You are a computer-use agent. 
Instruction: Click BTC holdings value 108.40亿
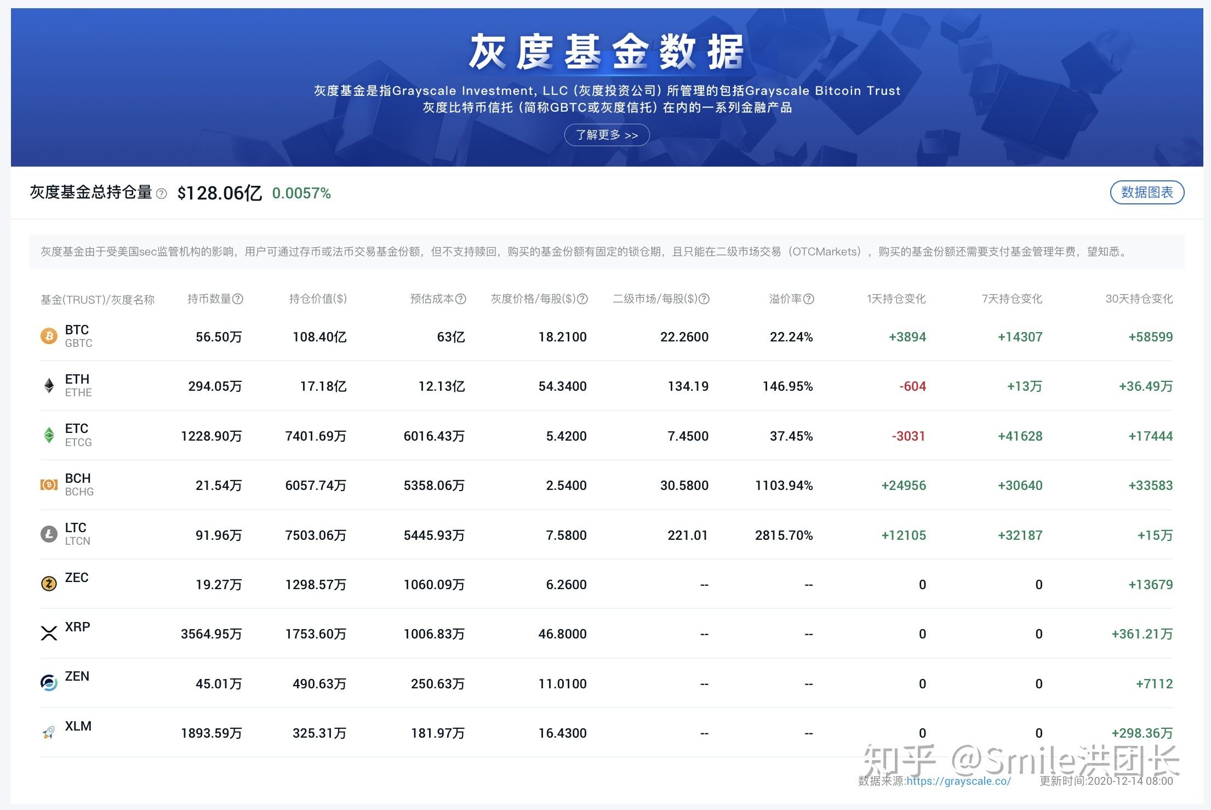(319, 337)
